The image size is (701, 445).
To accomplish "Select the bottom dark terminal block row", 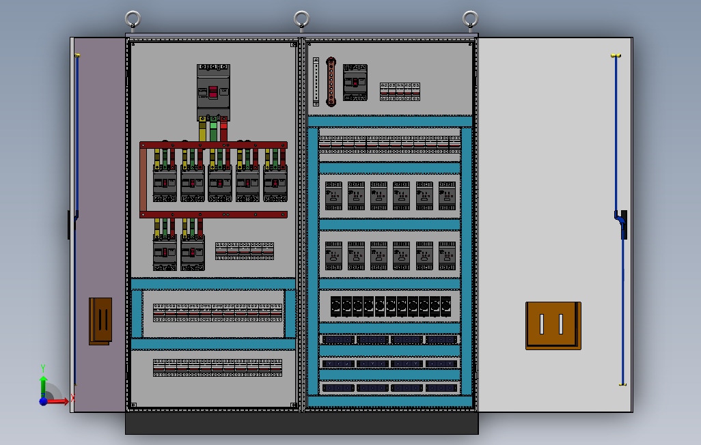I will pyautogui.click(x=389, y=388).
